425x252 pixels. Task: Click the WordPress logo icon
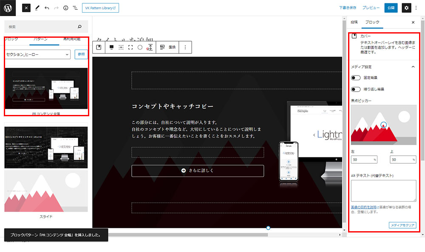click(x=8, y=8)
